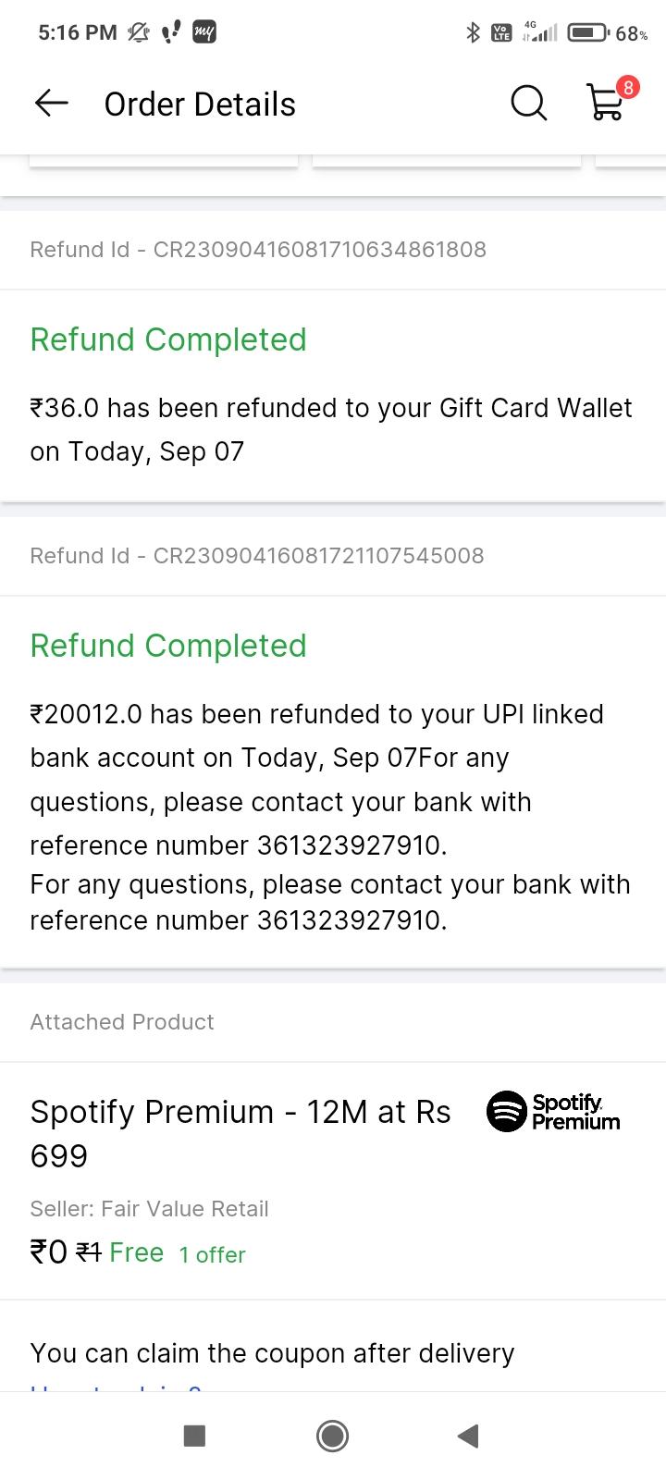
Task: Open the "1 offer" link
Action: [212, 1255]
